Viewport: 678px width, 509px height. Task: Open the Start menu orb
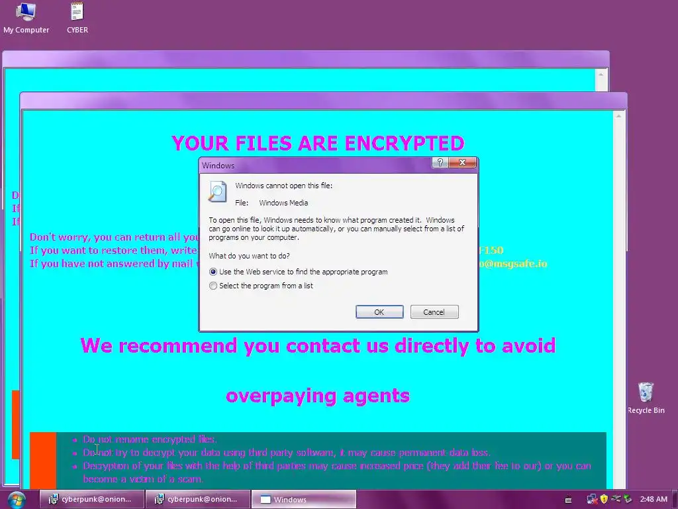(16, 500)
